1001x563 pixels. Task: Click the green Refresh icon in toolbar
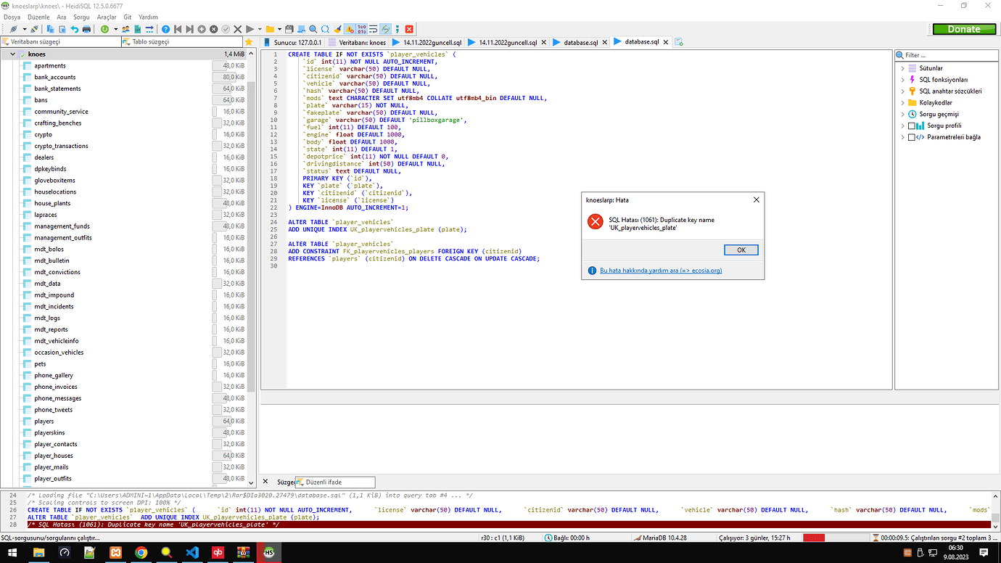coord(105,29)
